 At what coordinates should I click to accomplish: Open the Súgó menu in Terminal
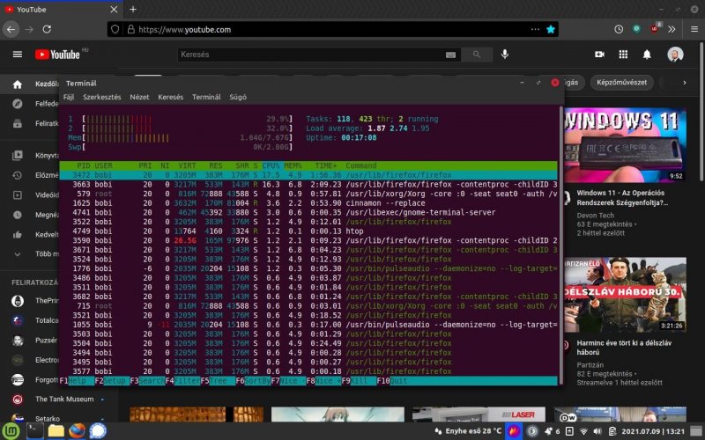point(238,97)
